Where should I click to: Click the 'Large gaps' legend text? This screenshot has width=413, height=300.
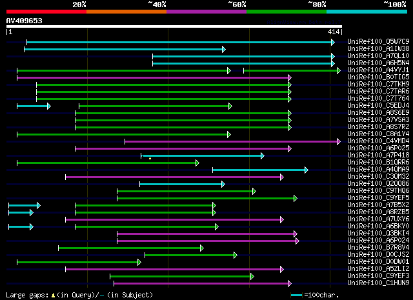coord(27,295)
